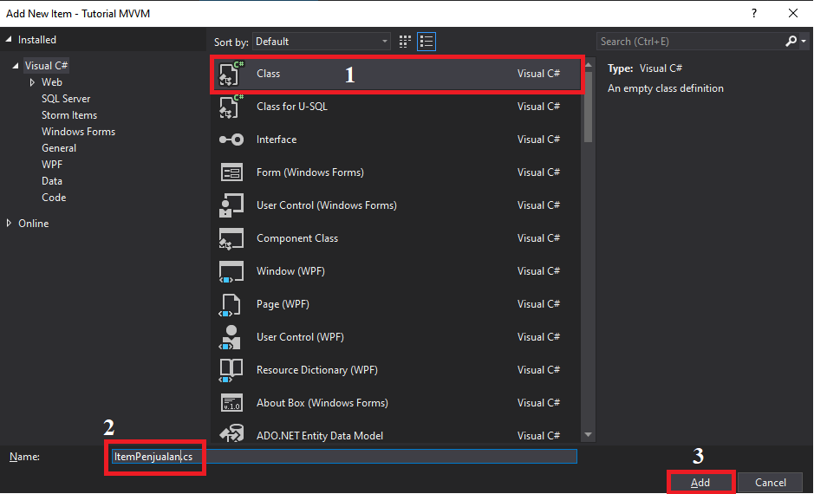Choose the Resource Dictionary (WPF) icon

coord(231,370)
